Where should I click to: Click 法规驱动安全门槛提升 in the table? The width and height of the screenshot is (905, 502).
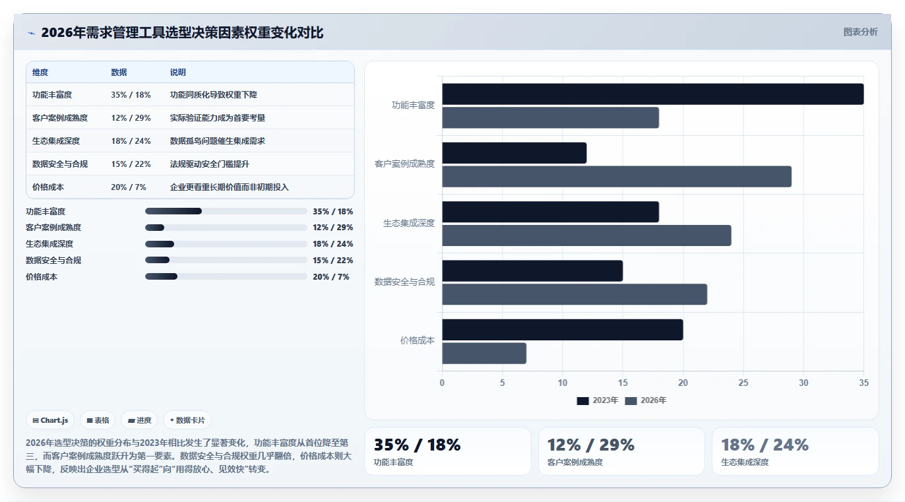(x=210, y=164)
